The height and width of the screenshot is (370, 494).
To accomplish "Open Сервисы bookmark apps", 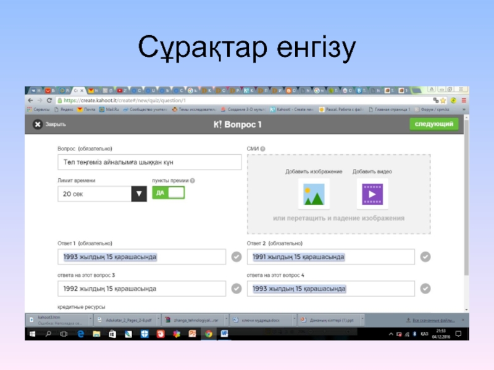I will click(38, 110).
